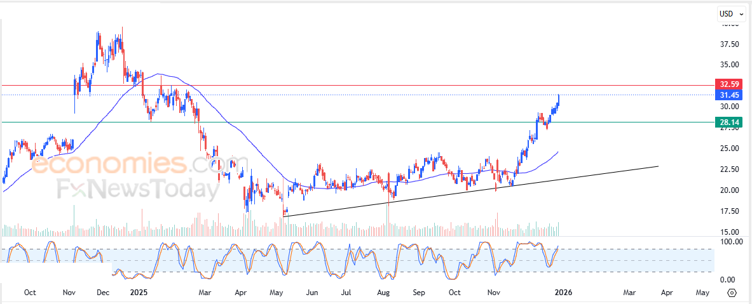Click the 25.00 price axis label
Image resolution: width=752 pixels, height=304 pixels.
pyautogui.click(x=729, y=149)
